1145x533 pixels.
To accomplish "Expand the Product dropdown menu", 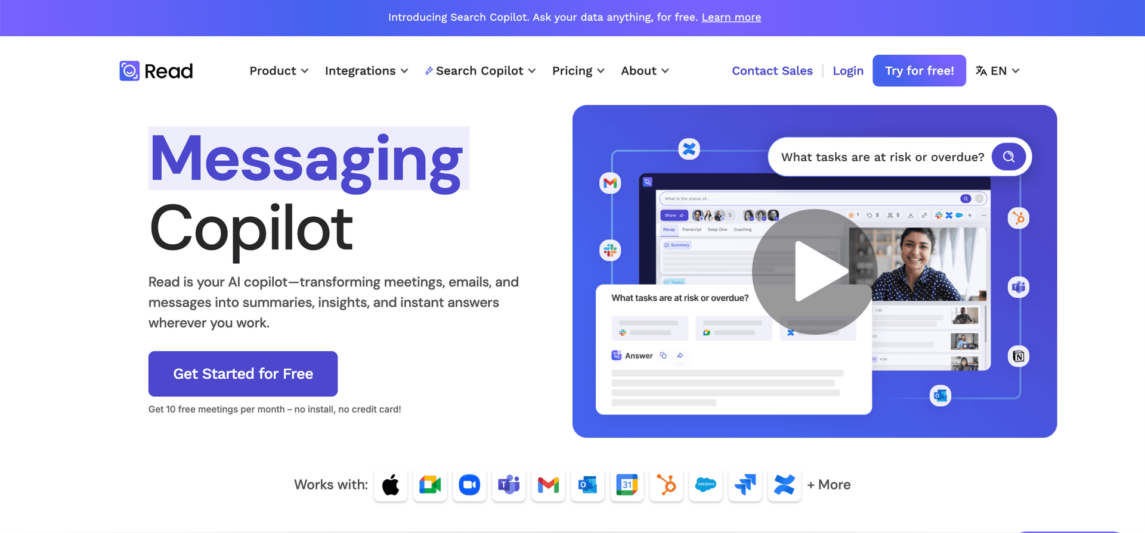I will tap(278, 71).
